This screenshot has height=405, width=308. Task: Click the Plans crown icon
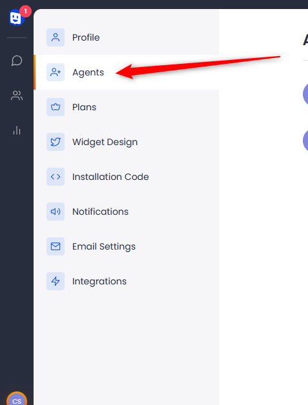click(x=56, y=107)
